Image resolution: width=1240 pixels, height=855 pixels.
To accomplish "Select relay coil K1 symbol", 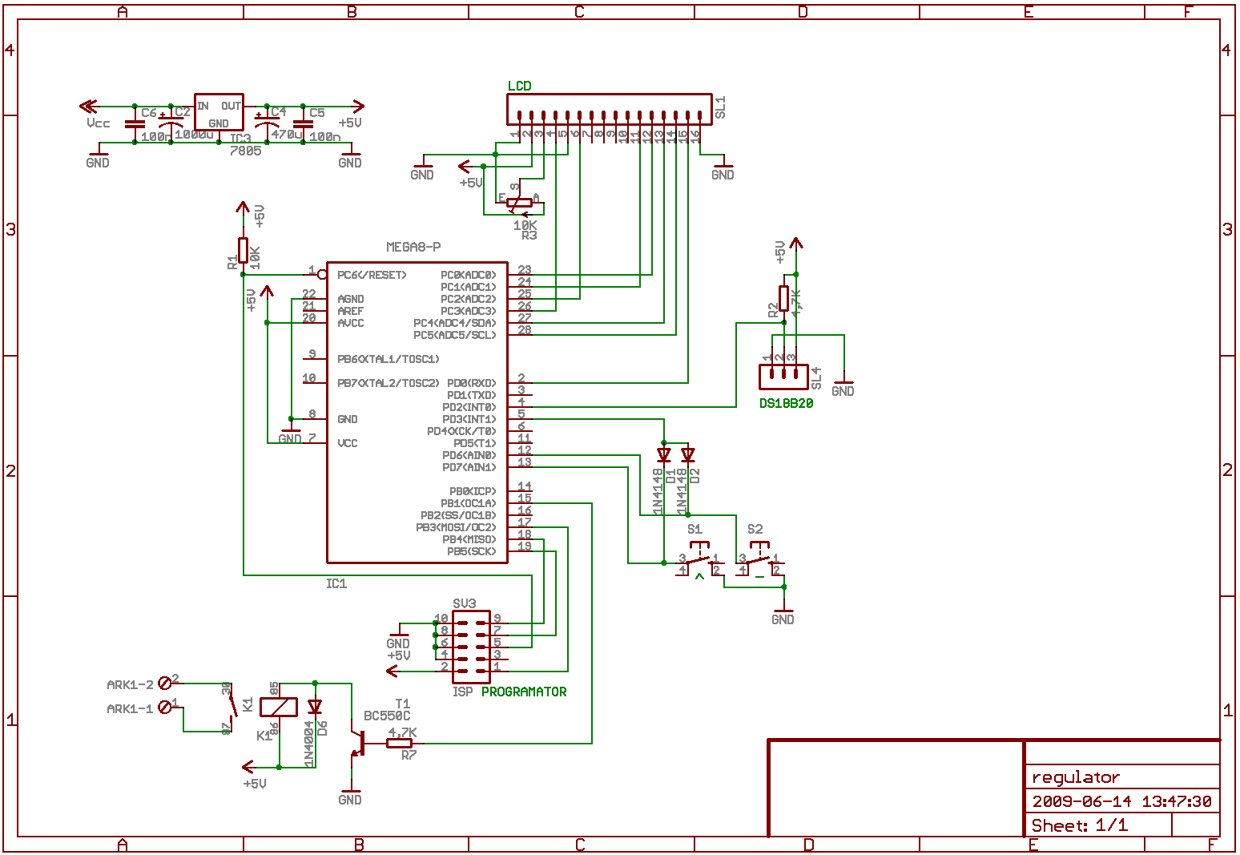I will click(279, 707).
